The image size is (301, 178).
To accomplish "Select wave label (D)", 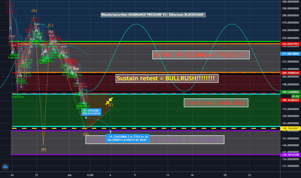I will tap(86, 134).
